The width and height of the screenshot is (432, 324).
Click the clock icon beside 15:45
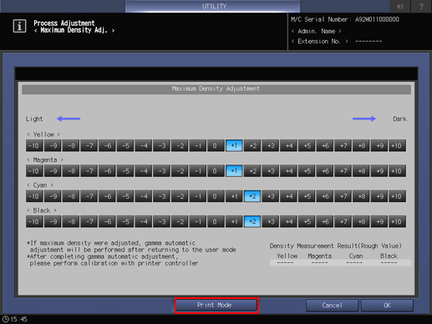[x=6, y=319]
